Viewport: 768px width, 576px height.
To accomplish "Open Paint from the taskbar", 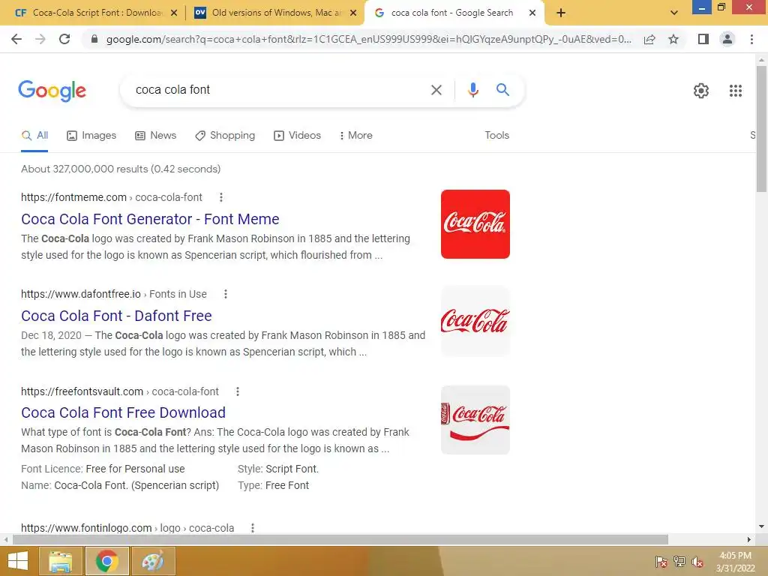I will (x=153, y=561).
